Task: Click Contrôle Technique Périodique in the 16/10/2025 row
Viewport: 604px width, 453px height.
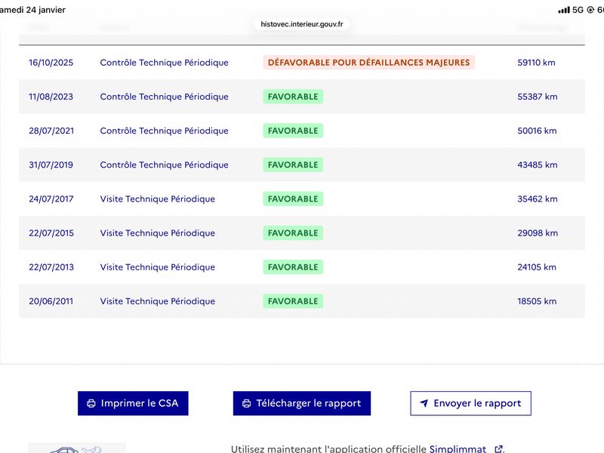Action: 164,63
